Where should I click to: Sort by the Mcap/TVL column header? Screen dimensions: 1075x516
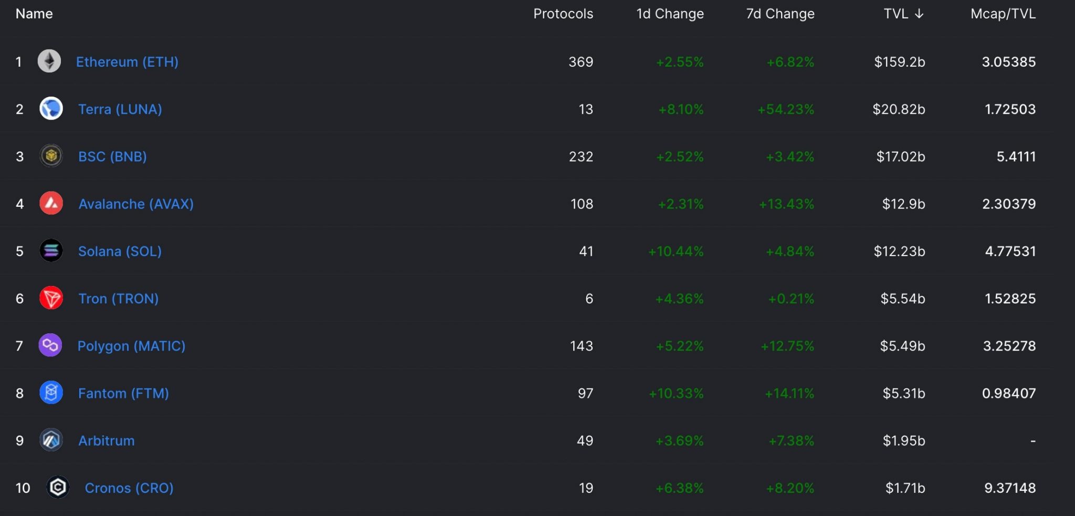1003,14
